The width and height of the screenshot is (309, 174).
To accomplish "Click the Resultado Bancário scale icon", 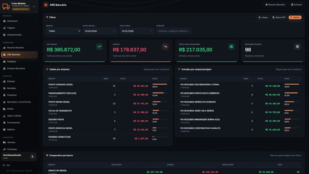I will pyautogui.click(x=231, y=46).
